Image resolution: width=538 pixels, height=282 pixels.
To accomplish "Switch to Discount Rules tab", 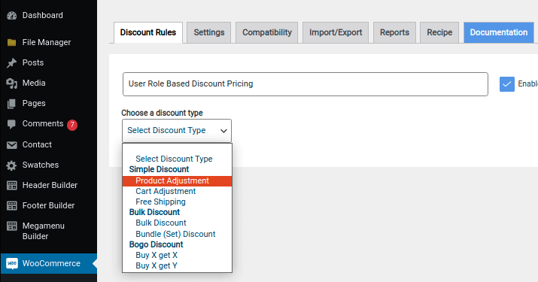I will click(x=148, y=32).
